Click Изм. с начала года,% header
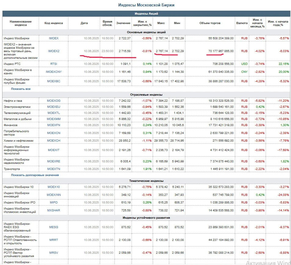Image resolution: width=291 pixels, height=265 pixels. pos(278,23)
